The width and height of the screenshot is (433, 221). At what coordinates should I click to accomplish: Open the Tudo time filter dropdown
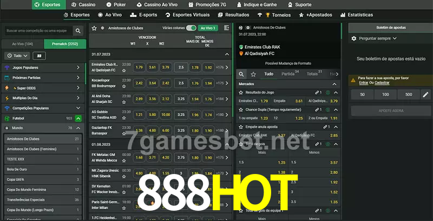coord(17,56)
